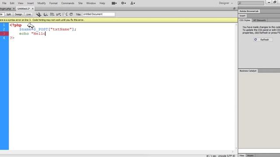Viewport: 280px width, 157px height.
Task: Switch to Code view
Action: pyautogui.click(x=2, y=14)
